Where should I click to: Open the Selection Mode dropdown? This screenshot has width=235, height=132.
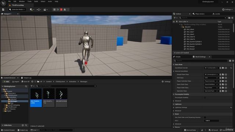point(17,10)
